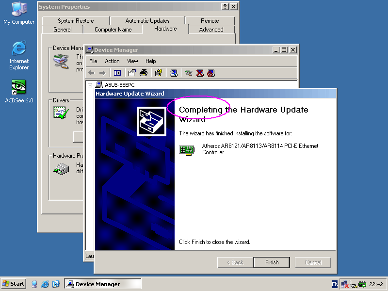Image resolution: width=388 pixels, height=291 pixels.
Task: Click the Help question-mark toolbar icon
Action: pyautogui.click(x=159, y=73)
